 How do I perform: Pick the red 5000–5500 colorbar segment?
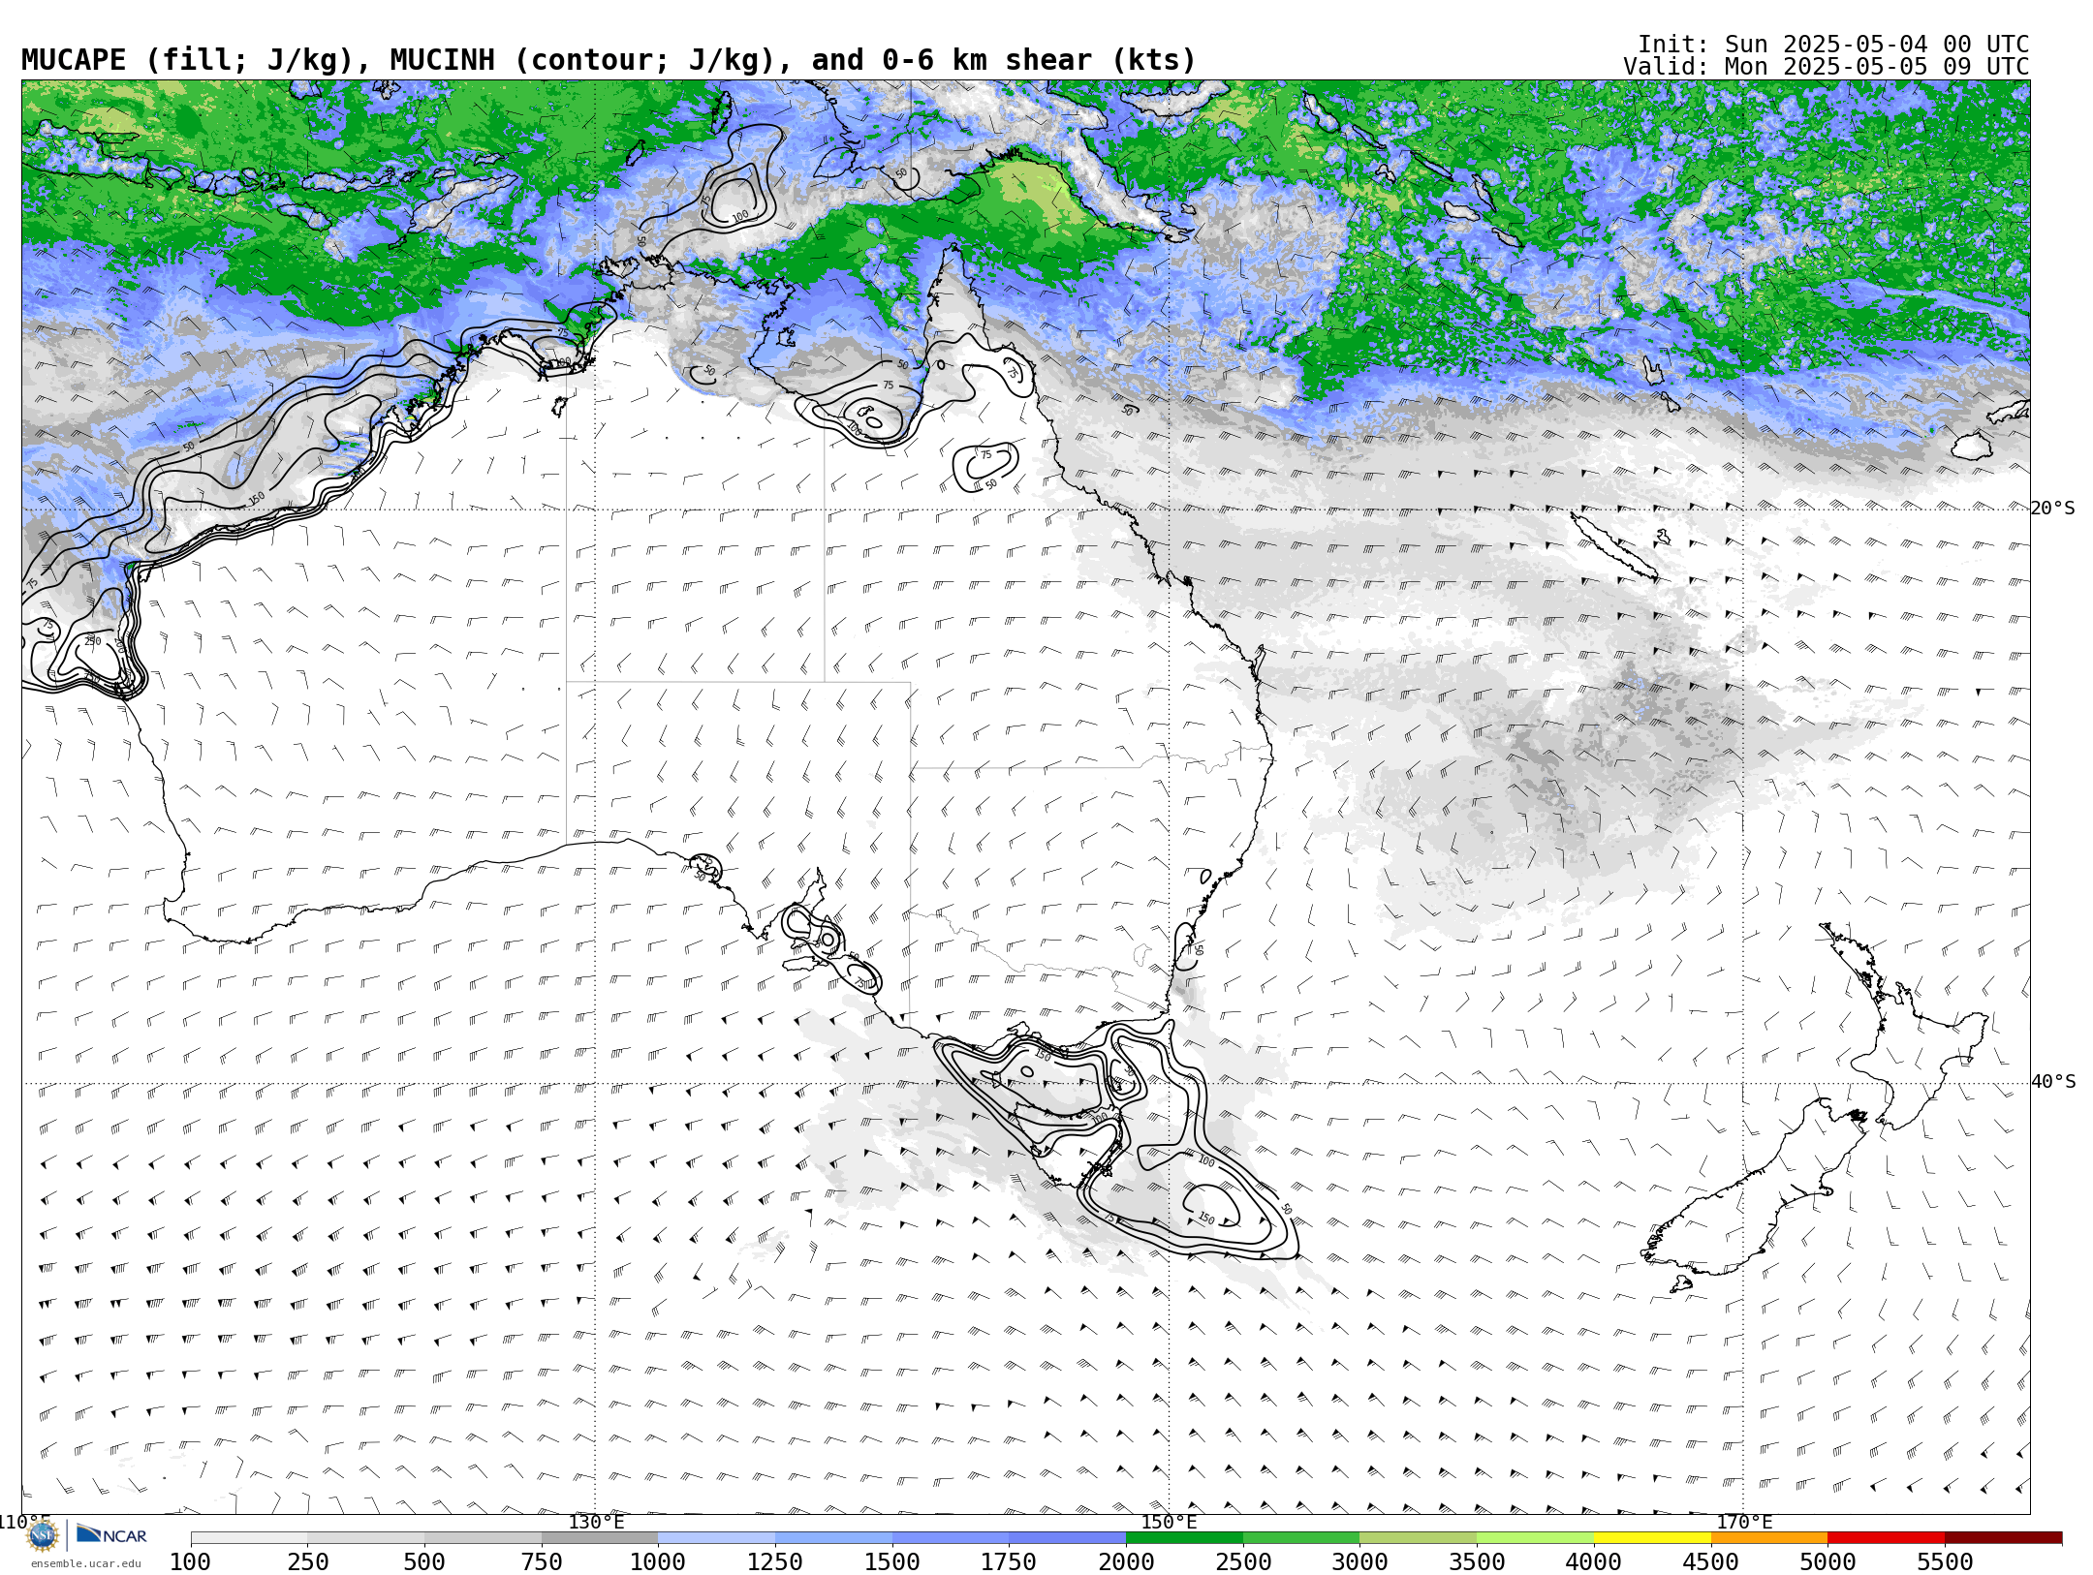point(1886,1538)
